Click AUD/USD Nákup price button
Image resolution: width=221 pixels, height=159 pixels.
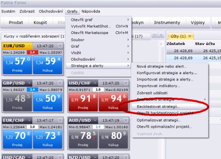[114, 139]
